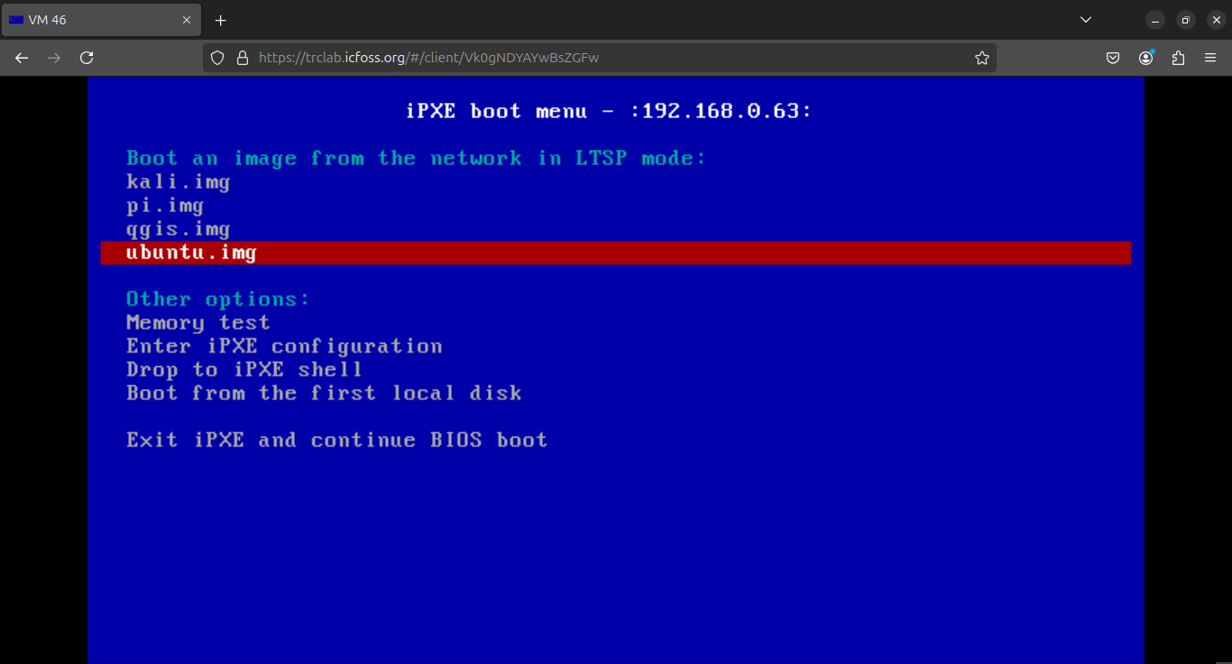1232x664 pixels.
Task: Open a new browser tab
Action: 220,20
